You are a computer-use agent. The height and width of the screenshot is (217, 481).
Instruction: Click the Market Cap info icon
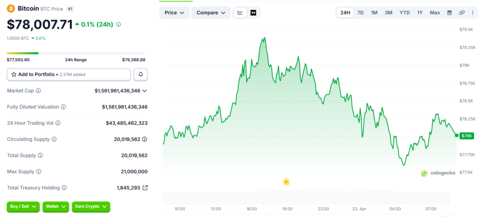pyautogui.click(x=39, y=91)
